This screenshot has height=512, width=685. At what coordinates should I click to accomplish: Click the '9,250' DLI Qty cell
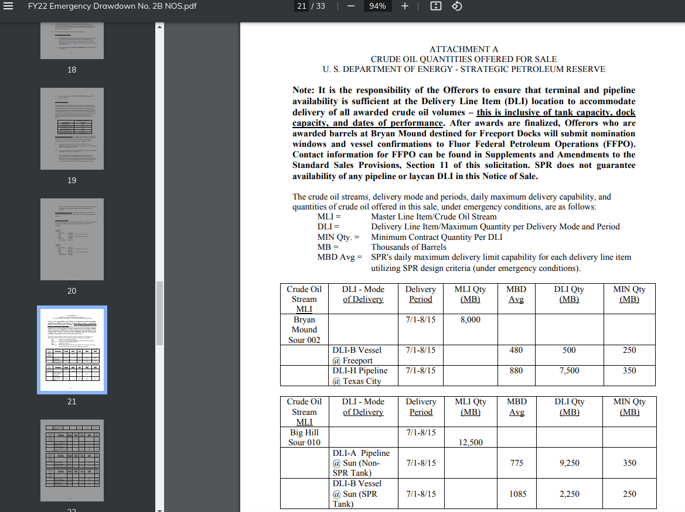(569, 463)
